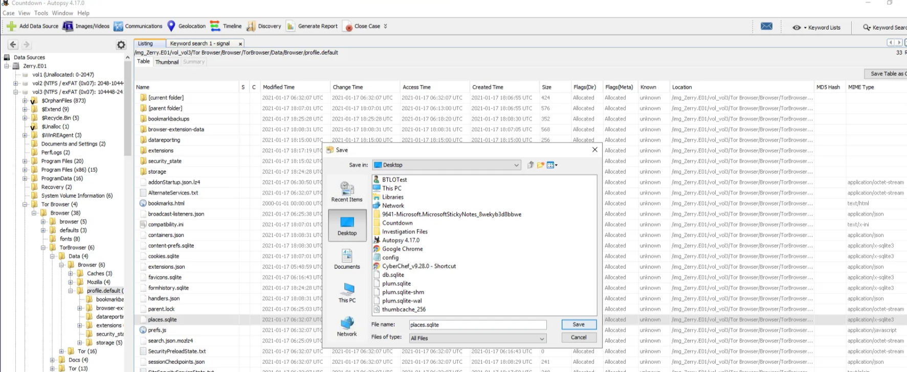This screenshot has width=907, height=372.
Task: Collapse the Tor Browser (4) node
Action: [25, 204]
